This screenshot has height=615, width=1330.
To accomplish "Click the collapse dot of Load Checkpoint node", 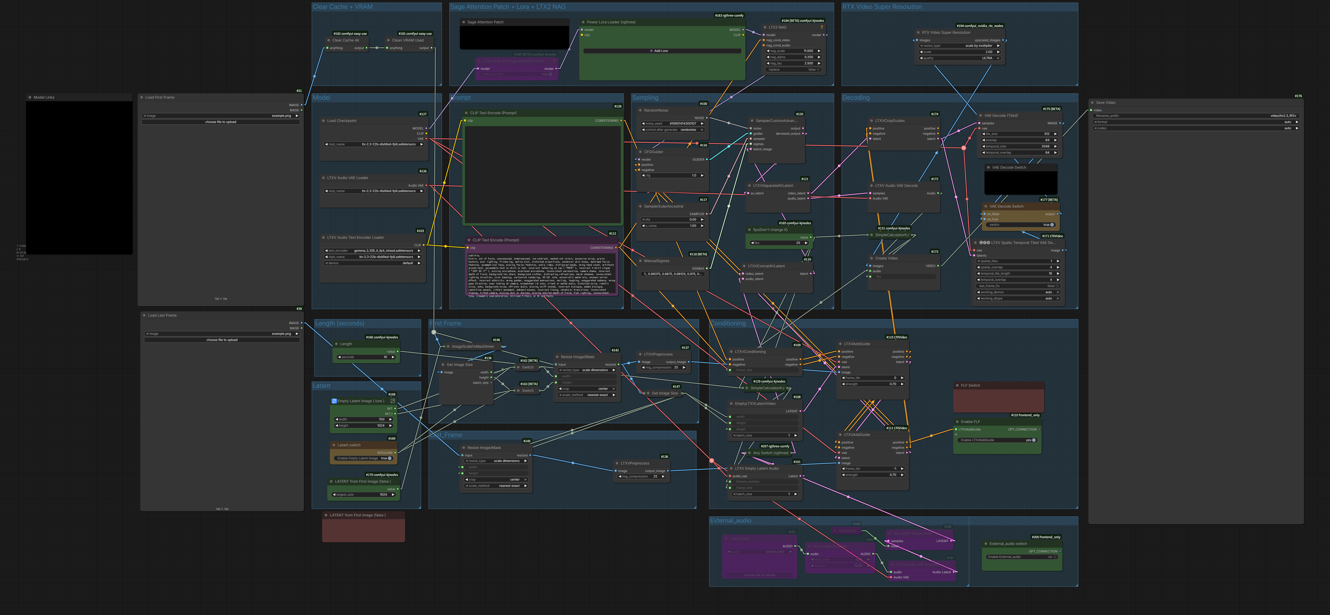I will [x=323, y=121].
